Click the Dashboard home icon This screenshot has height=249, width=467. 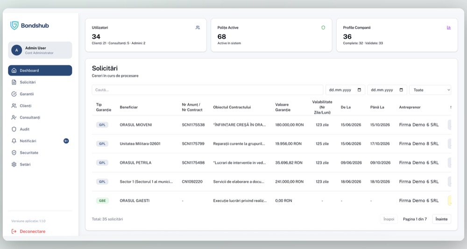(14, 70)
